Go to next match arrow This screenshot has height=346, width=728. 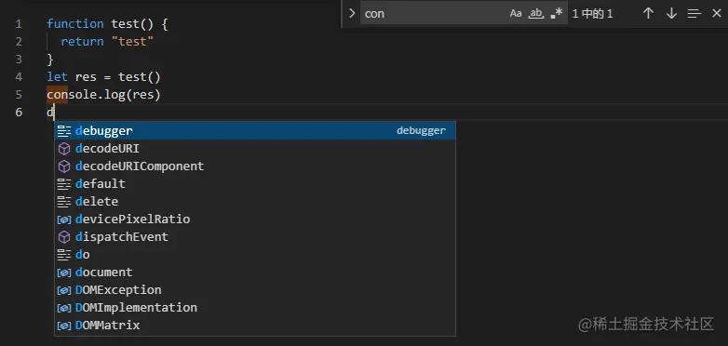tap(671, 13)
